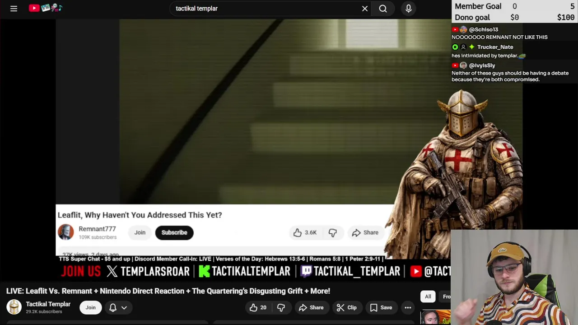This screenshot has height=325, width=578.
Task: Open the Tactikal Templar channel avatar
Action: pyautogui.click(x=14, y=307)
